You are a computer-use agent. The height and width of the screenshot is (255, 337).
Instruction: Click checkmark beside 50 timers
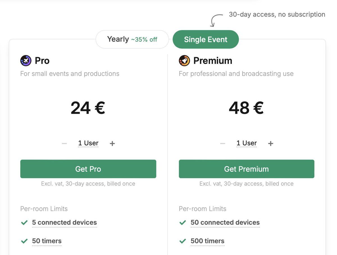(24, 241)
